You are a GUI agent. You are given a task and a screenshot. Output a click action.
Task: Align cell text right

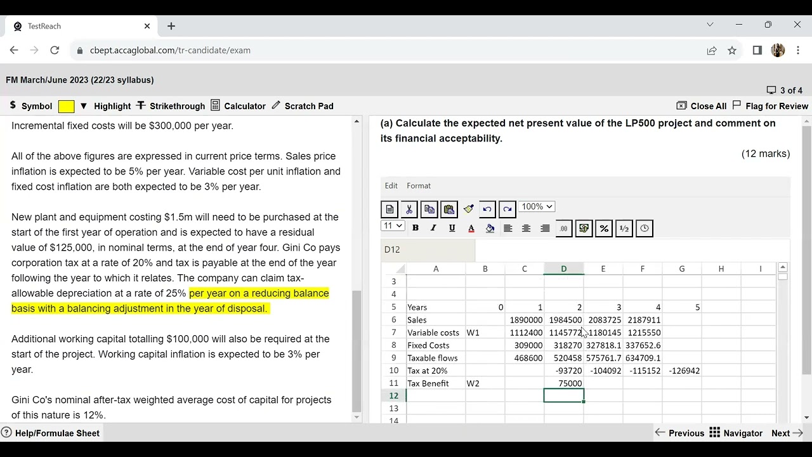545,228
